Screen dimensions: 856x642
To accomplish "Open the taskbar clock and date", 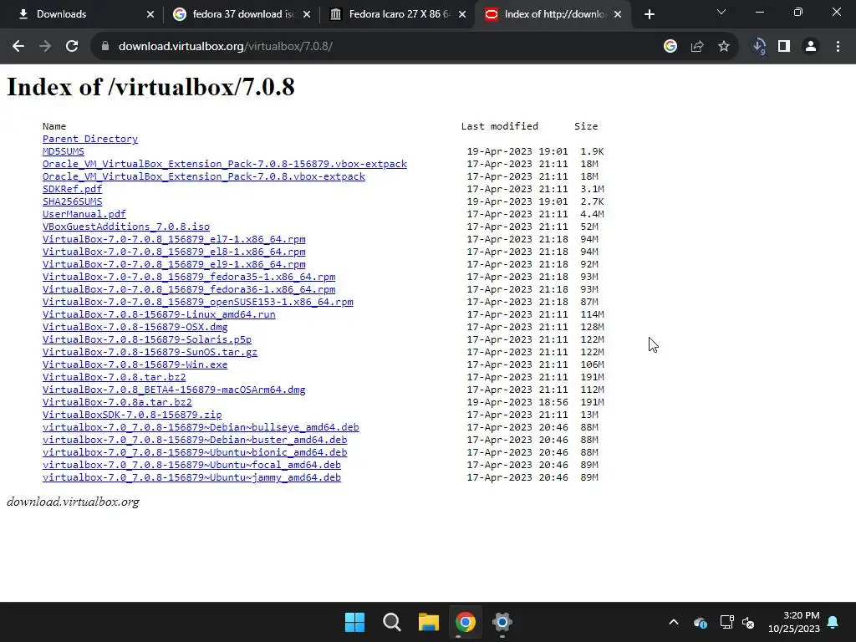I will tap(794, 622).
